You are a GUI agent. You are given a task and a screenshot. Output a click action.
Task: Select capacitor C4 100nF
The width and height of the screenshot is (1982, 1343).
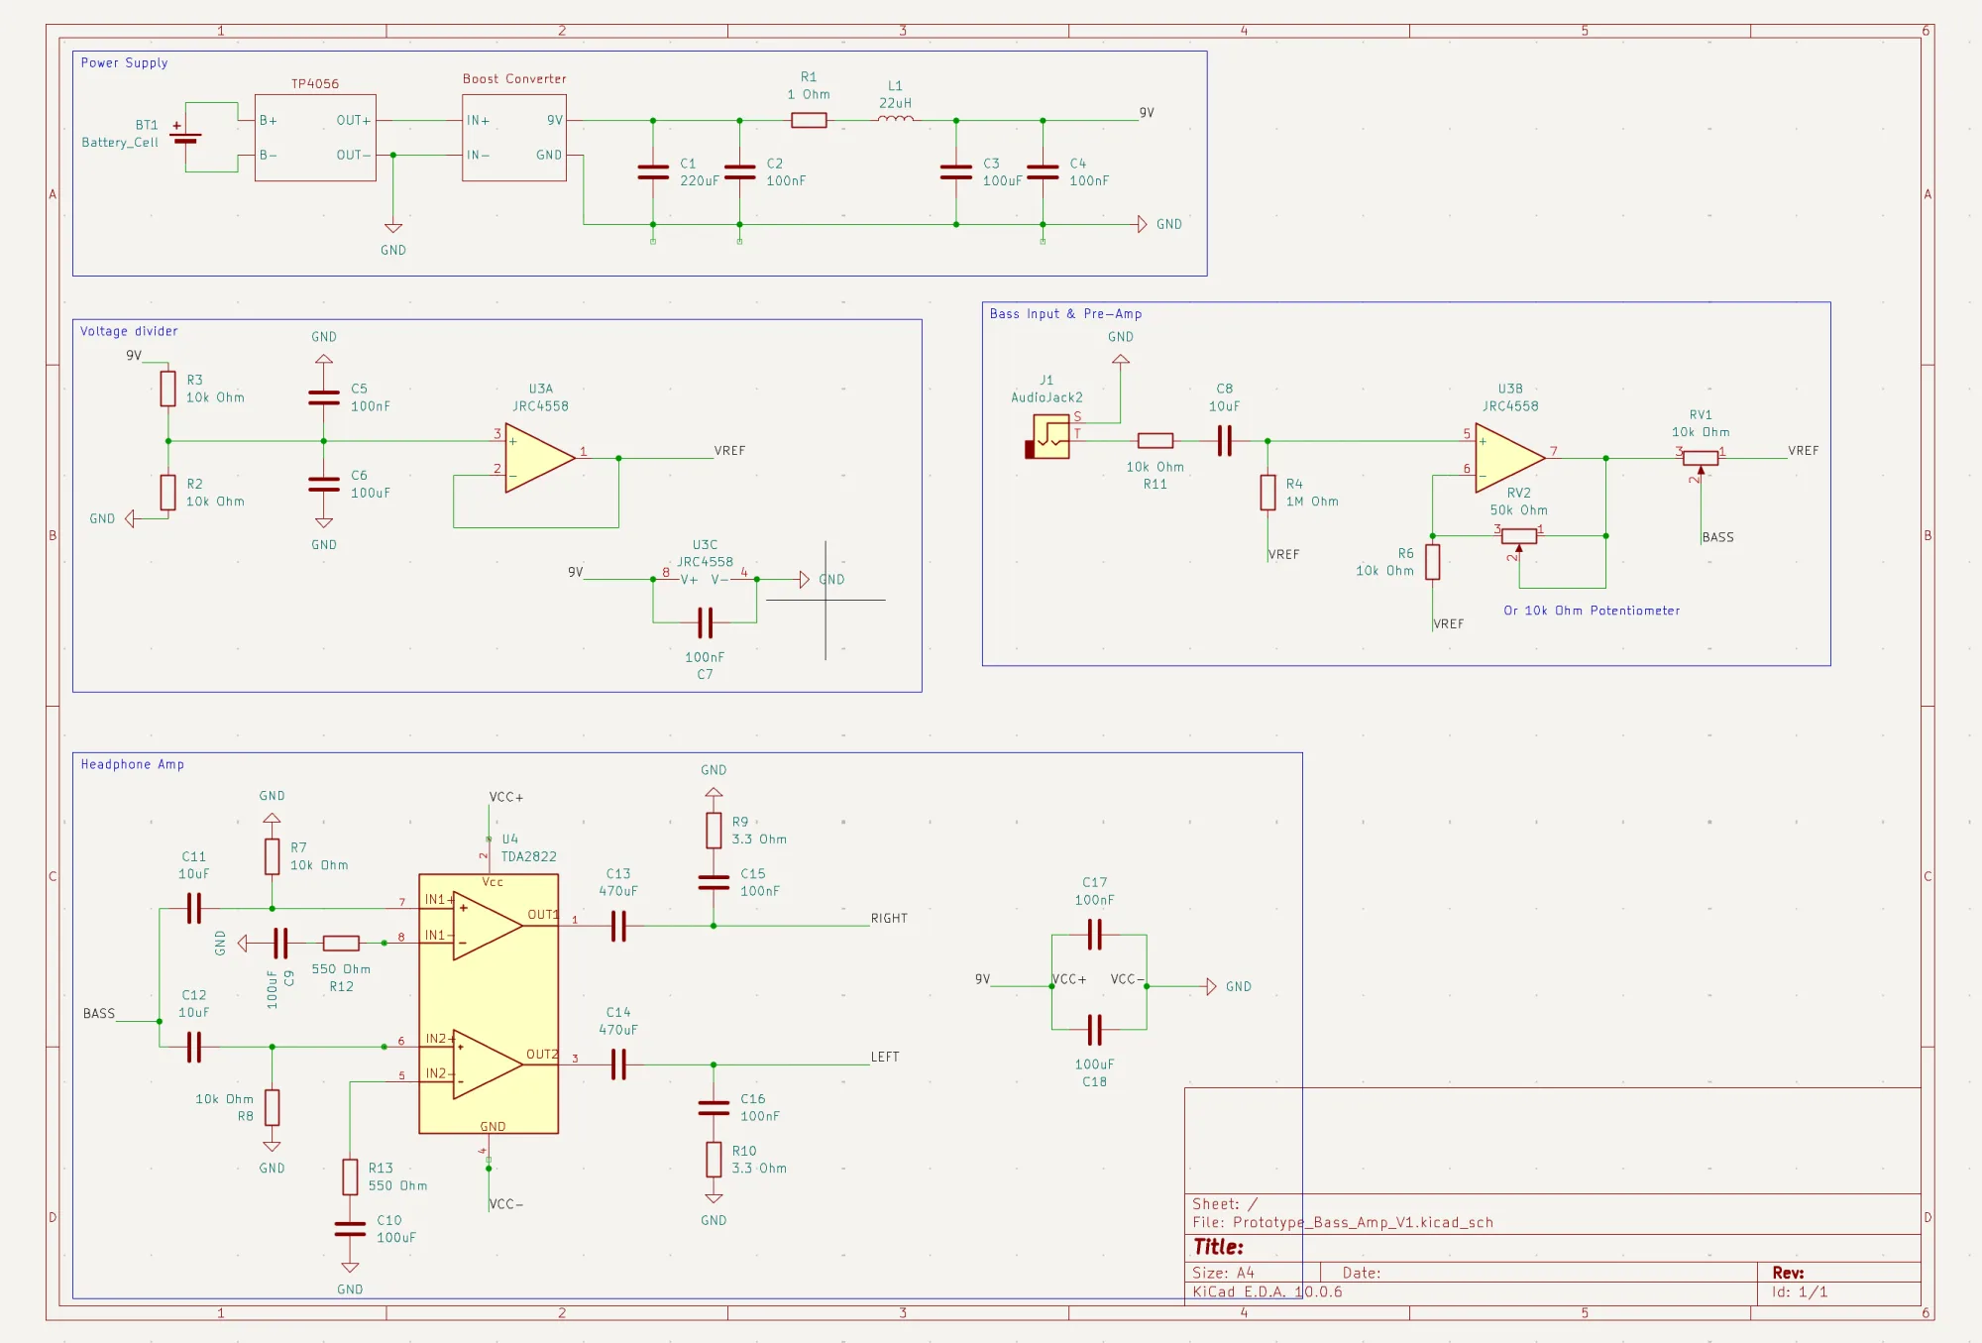pyautogui.click(x=1043, y=172)
